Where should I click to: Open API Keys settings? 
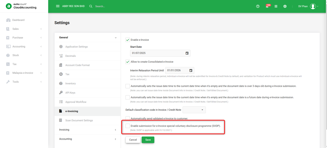88,93
